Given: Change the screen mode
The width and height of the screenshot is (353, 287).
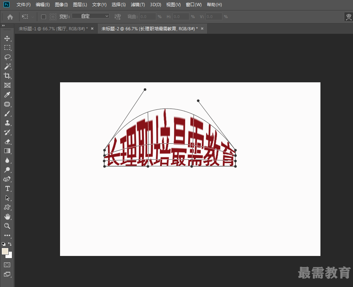Looking at the screenshot, I should tap(7, 274).
